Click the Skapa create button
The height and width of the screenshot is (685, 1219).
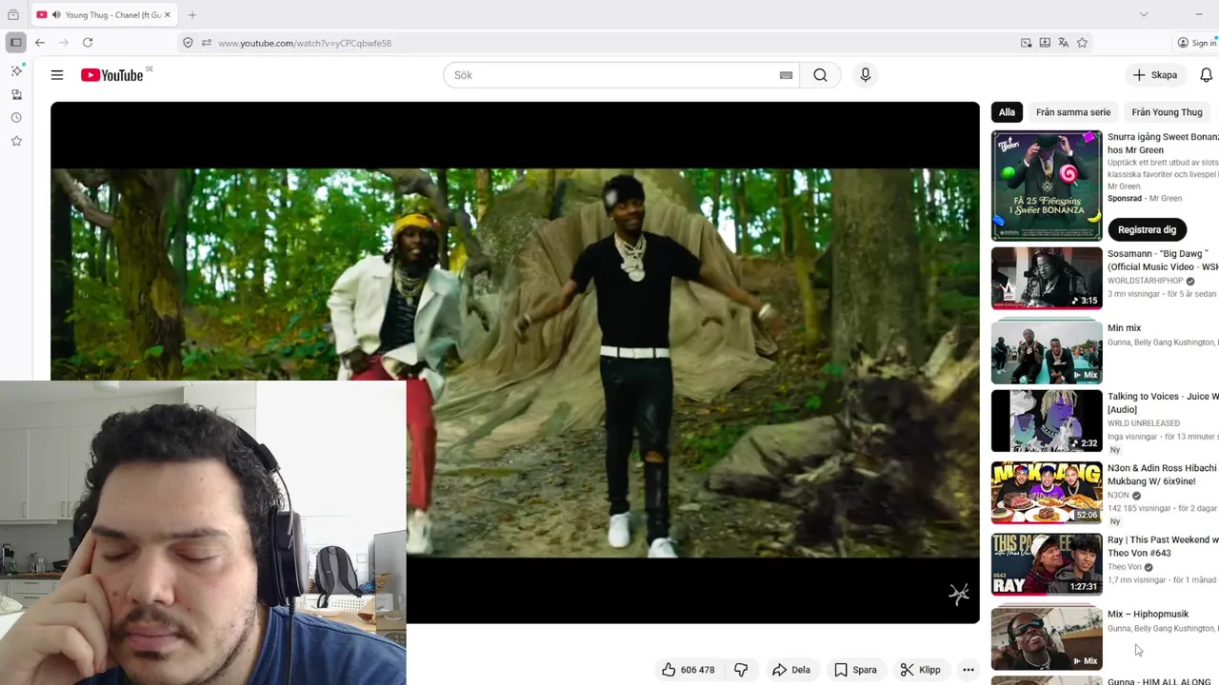click(x=1155, y=75)
